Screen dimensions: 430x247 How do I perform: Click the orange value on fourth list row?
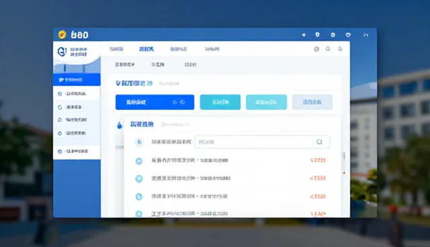(318, 213)
